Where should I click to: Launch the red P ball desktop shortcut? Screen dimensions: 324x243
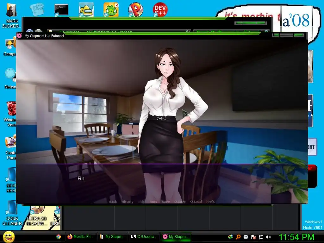(x=136, y=9)
